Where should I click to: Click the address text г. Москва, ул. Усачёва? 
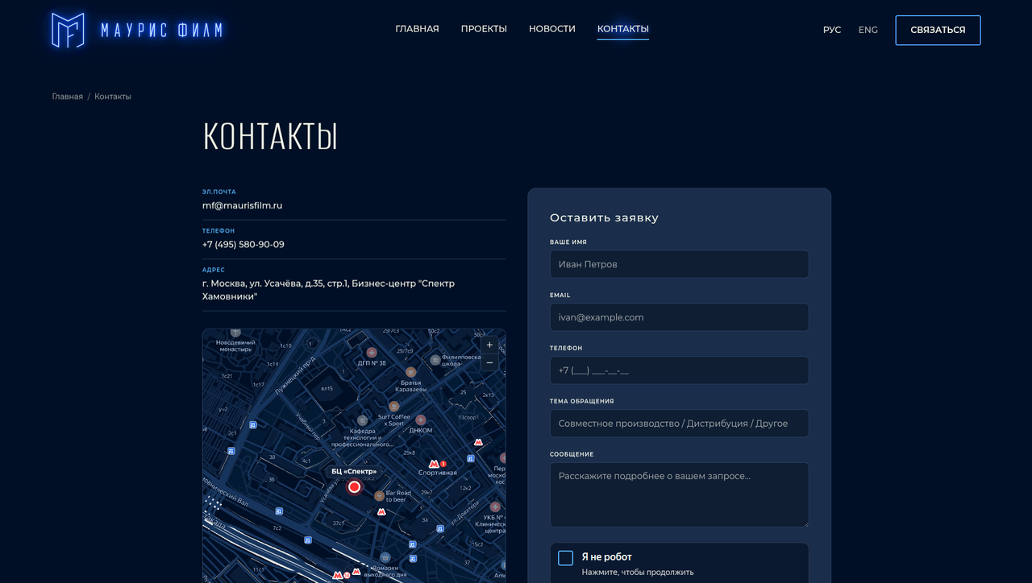329,290
